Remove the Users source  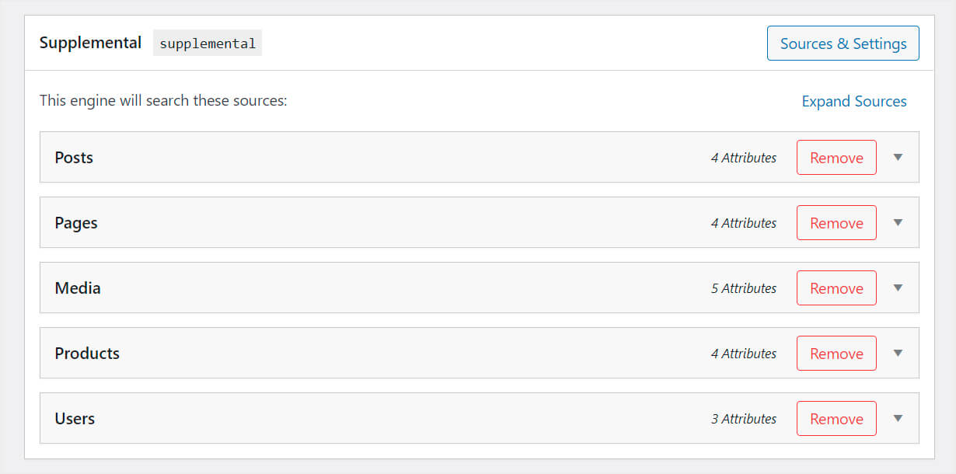[836, 419]
